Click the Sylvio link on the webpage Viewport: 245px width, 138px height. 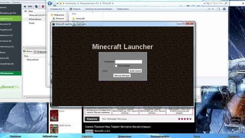(x=62, y=111)
